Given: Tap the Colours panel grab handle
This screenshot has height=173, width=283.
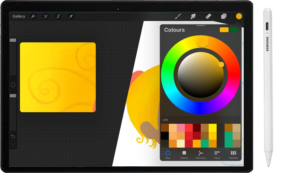Looking at the screenshot, I should point(201,26).
